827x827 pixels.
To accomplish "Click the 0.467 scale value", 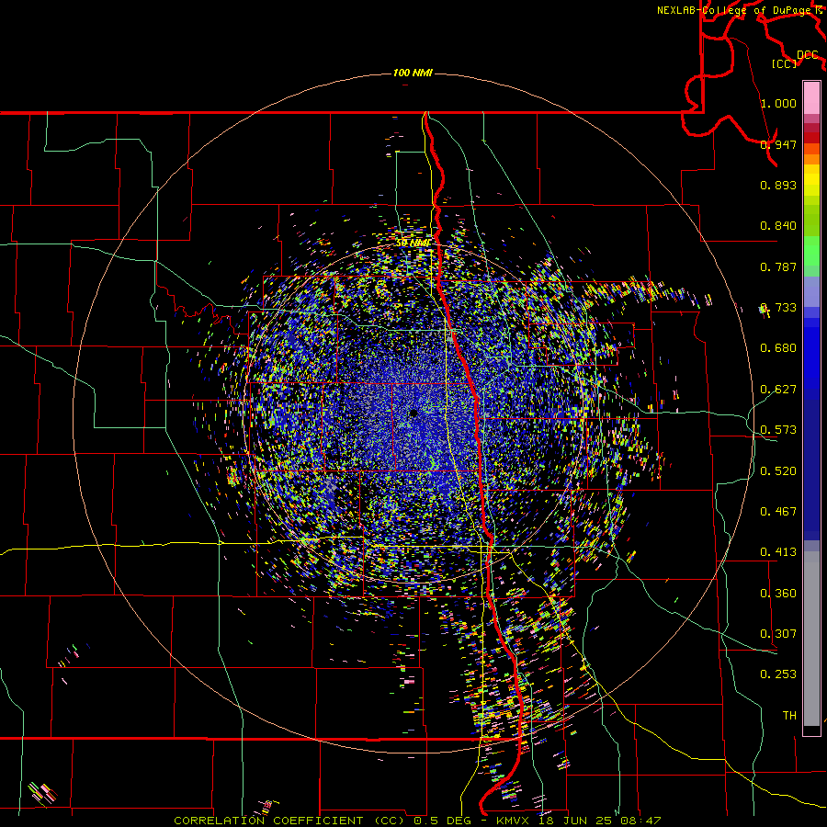I will pos(778,512).
